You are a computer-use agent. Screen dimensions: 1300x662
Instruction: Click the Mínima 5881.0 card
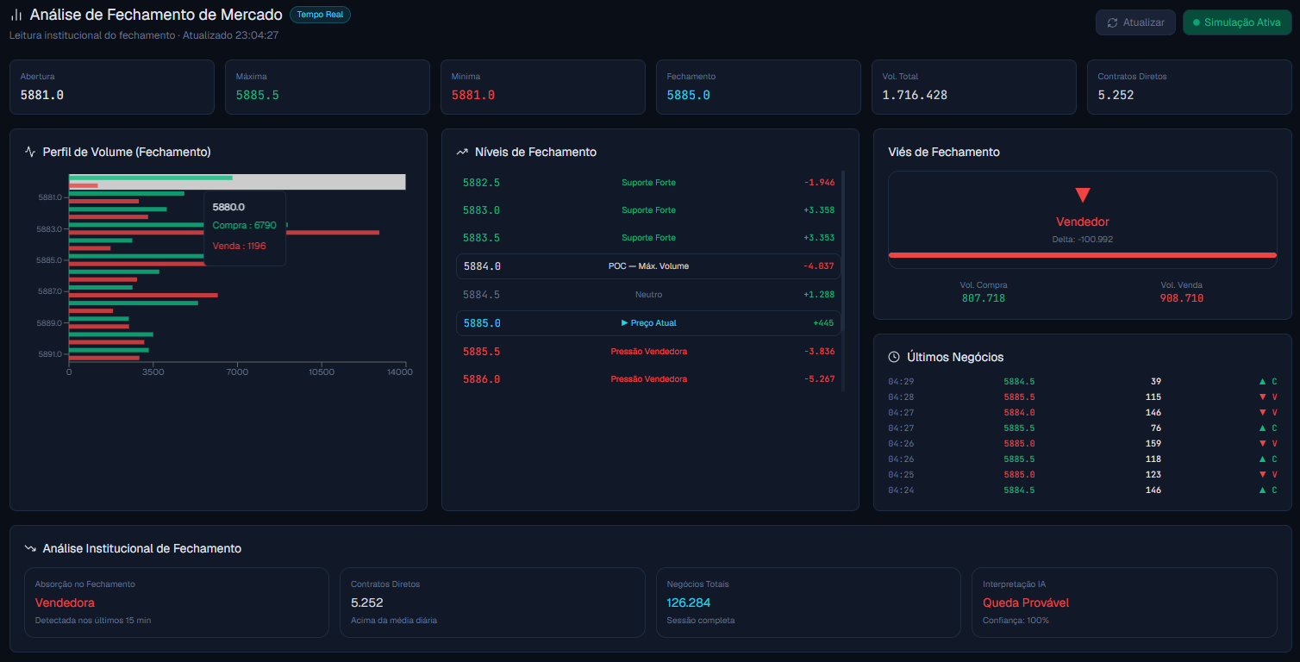[543, 87]
